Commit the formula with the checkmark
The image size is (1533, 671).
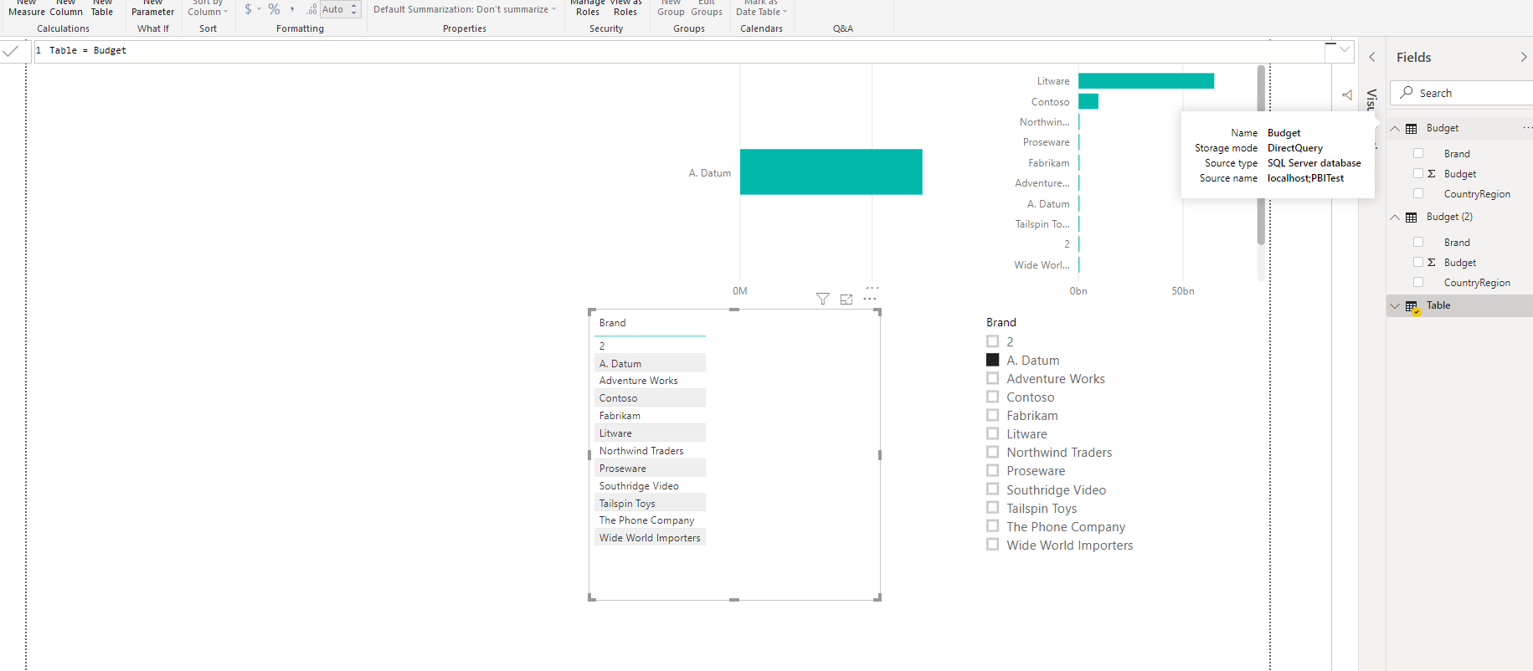click(x=11, y=51)
